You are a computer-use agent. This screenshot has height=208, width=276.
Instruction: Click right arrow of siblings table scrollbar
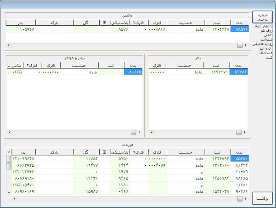[x=140, y=132]
